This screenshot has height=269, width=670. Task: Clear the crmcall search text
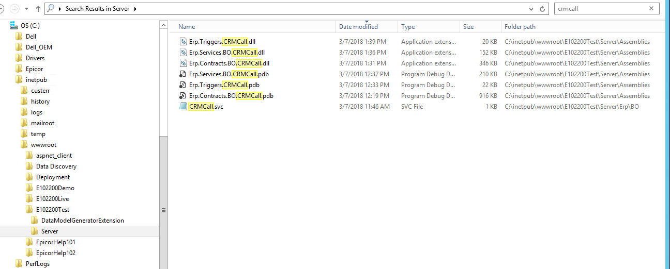click(651, 8)
